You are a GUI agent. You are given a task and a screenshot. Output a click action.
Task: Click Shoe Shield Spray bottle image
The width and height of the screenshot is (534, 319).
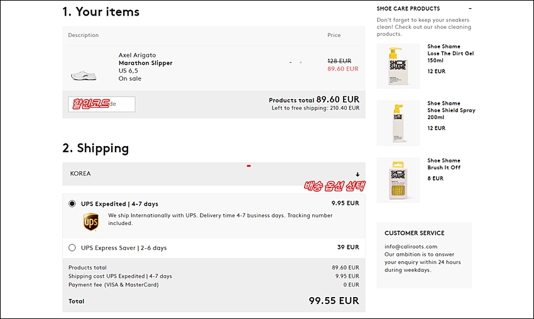point(397,123)
